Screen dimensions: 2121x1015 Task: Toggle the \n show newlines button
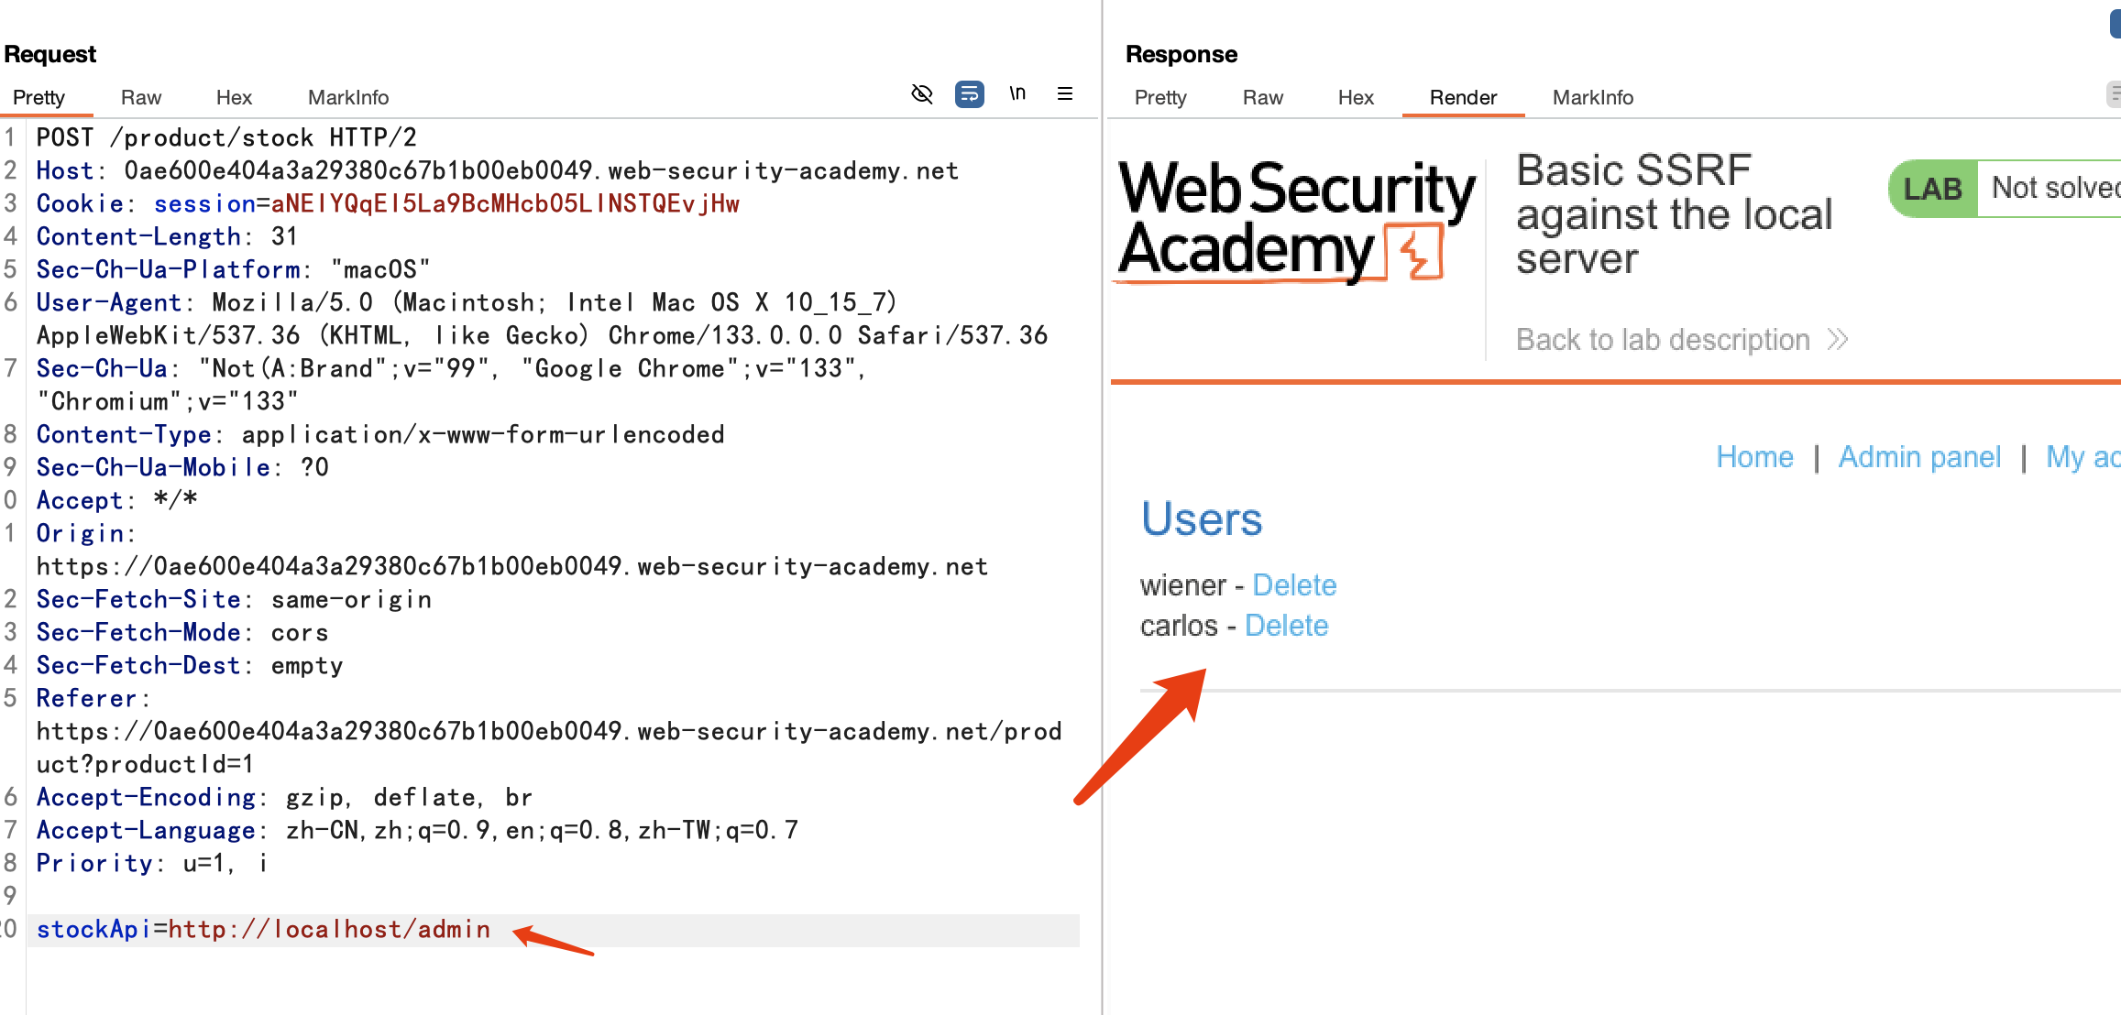1017,94
